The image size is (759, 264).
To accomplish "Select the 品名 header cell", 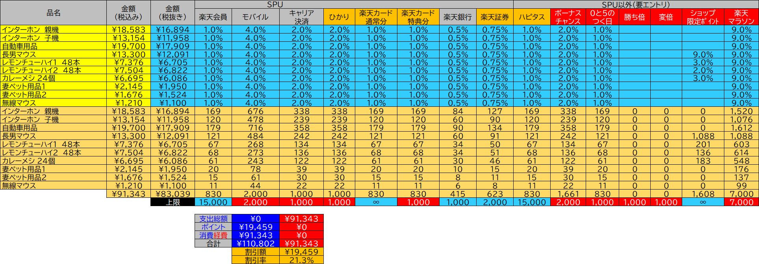I will [54, 13].
